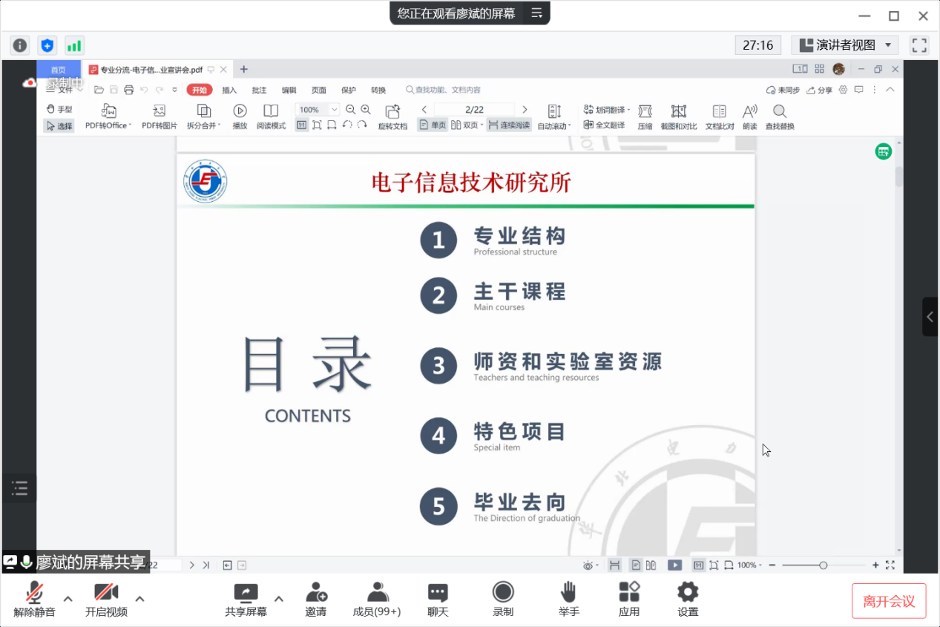This screenshot has height=627, width=940.
Task: Expand options arrow beside 共享屏幕
Action: pos(279,599)
